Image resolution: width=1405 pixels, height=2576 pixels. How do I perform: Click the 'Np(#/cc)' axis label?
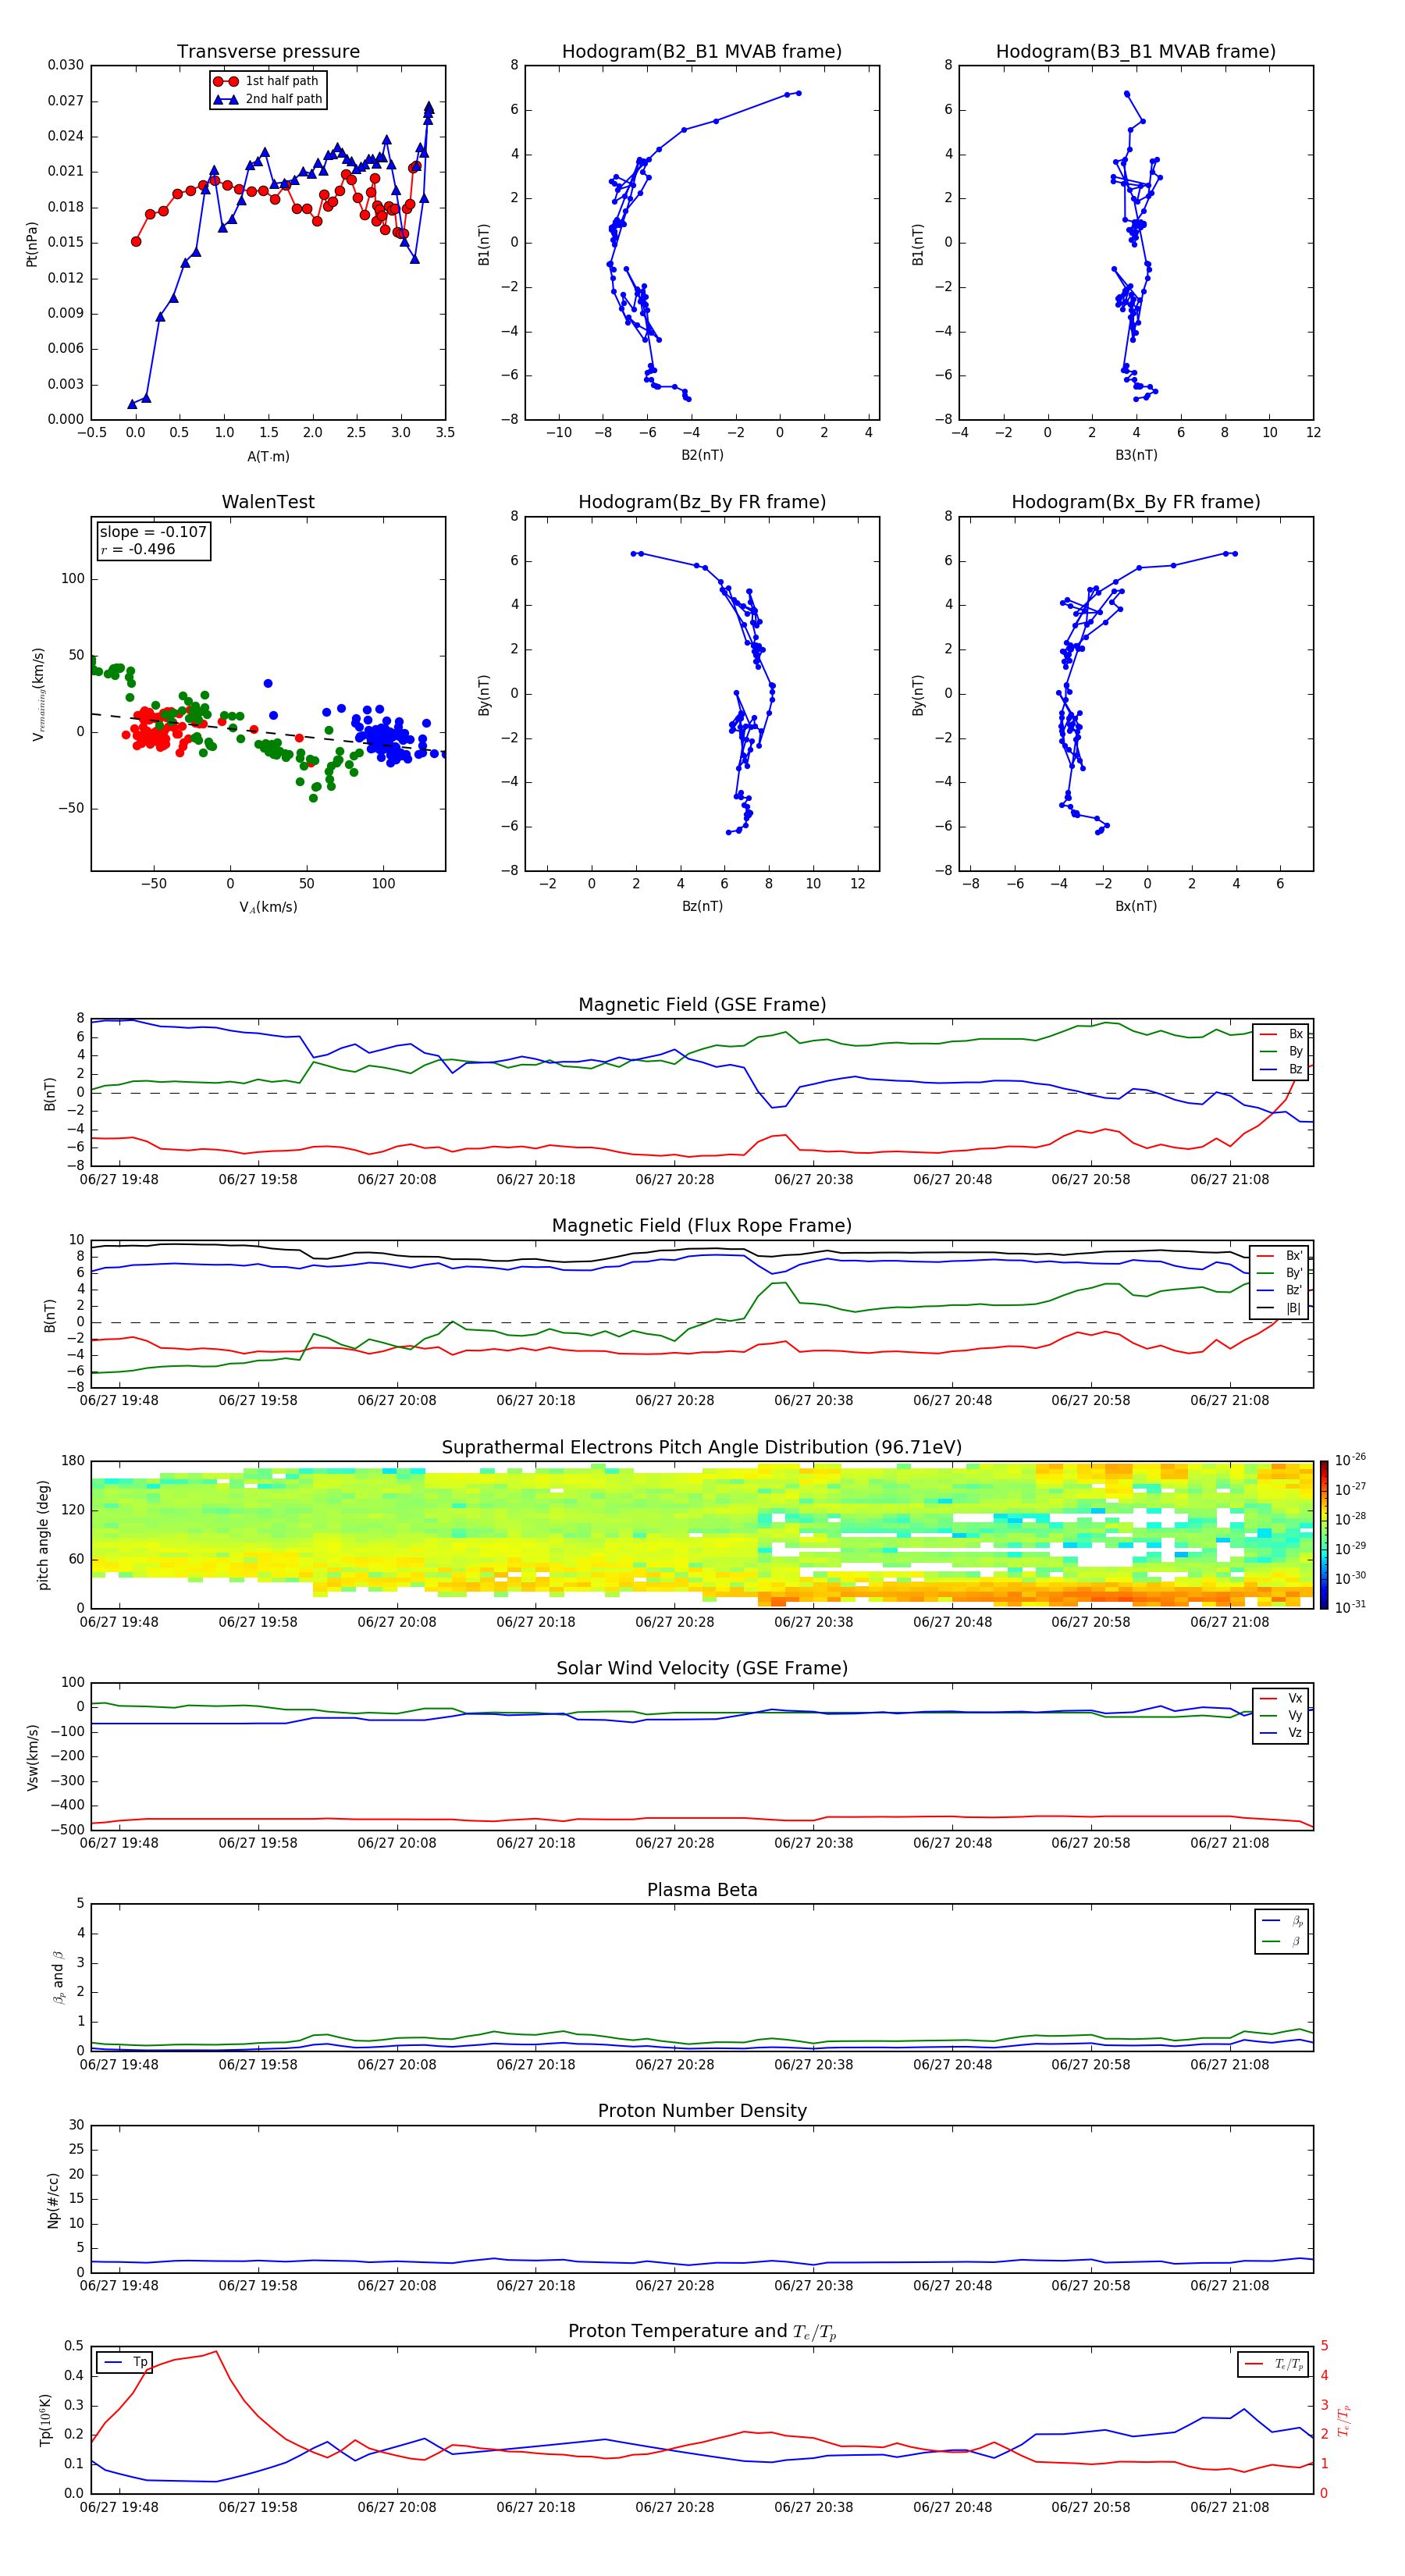[54, 2200]
